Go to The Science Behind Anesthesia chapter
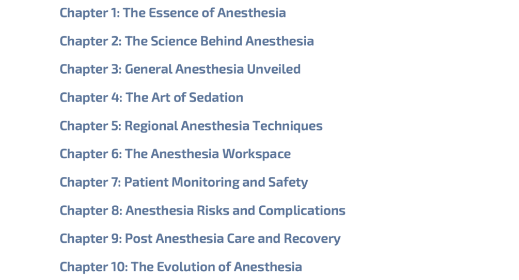519x280 pixels. (x=186, y=41)
